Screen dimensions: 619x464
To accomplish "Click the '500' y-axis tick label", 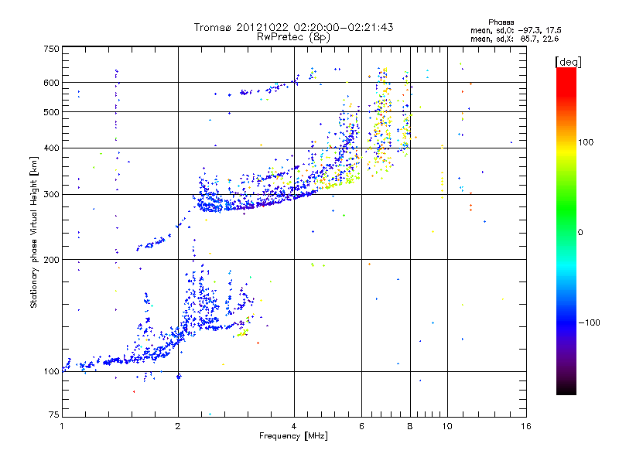I will coord(51,112).
